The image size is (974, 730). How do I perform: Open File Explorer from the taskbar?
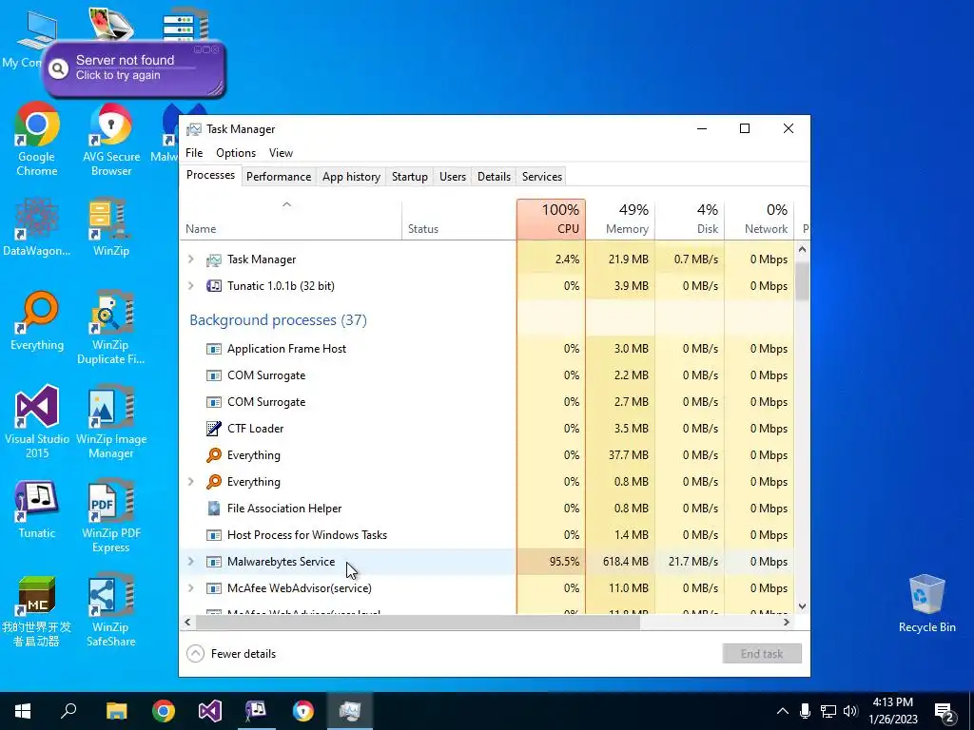click(x=116, y=711)
